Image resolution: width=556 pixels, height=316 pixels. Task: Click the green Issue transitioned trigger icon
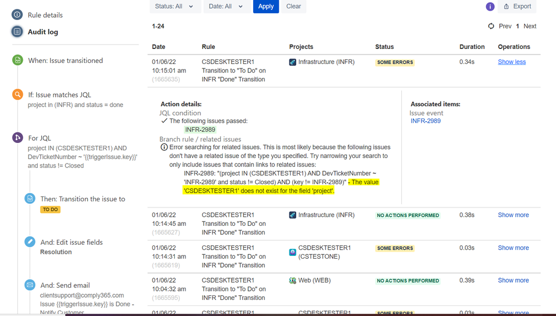17,60
